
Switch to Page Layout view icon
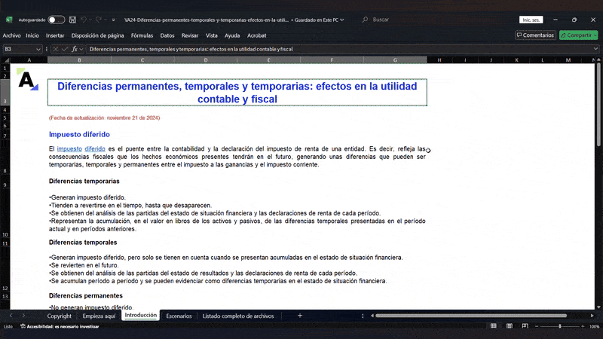(512, 327)
